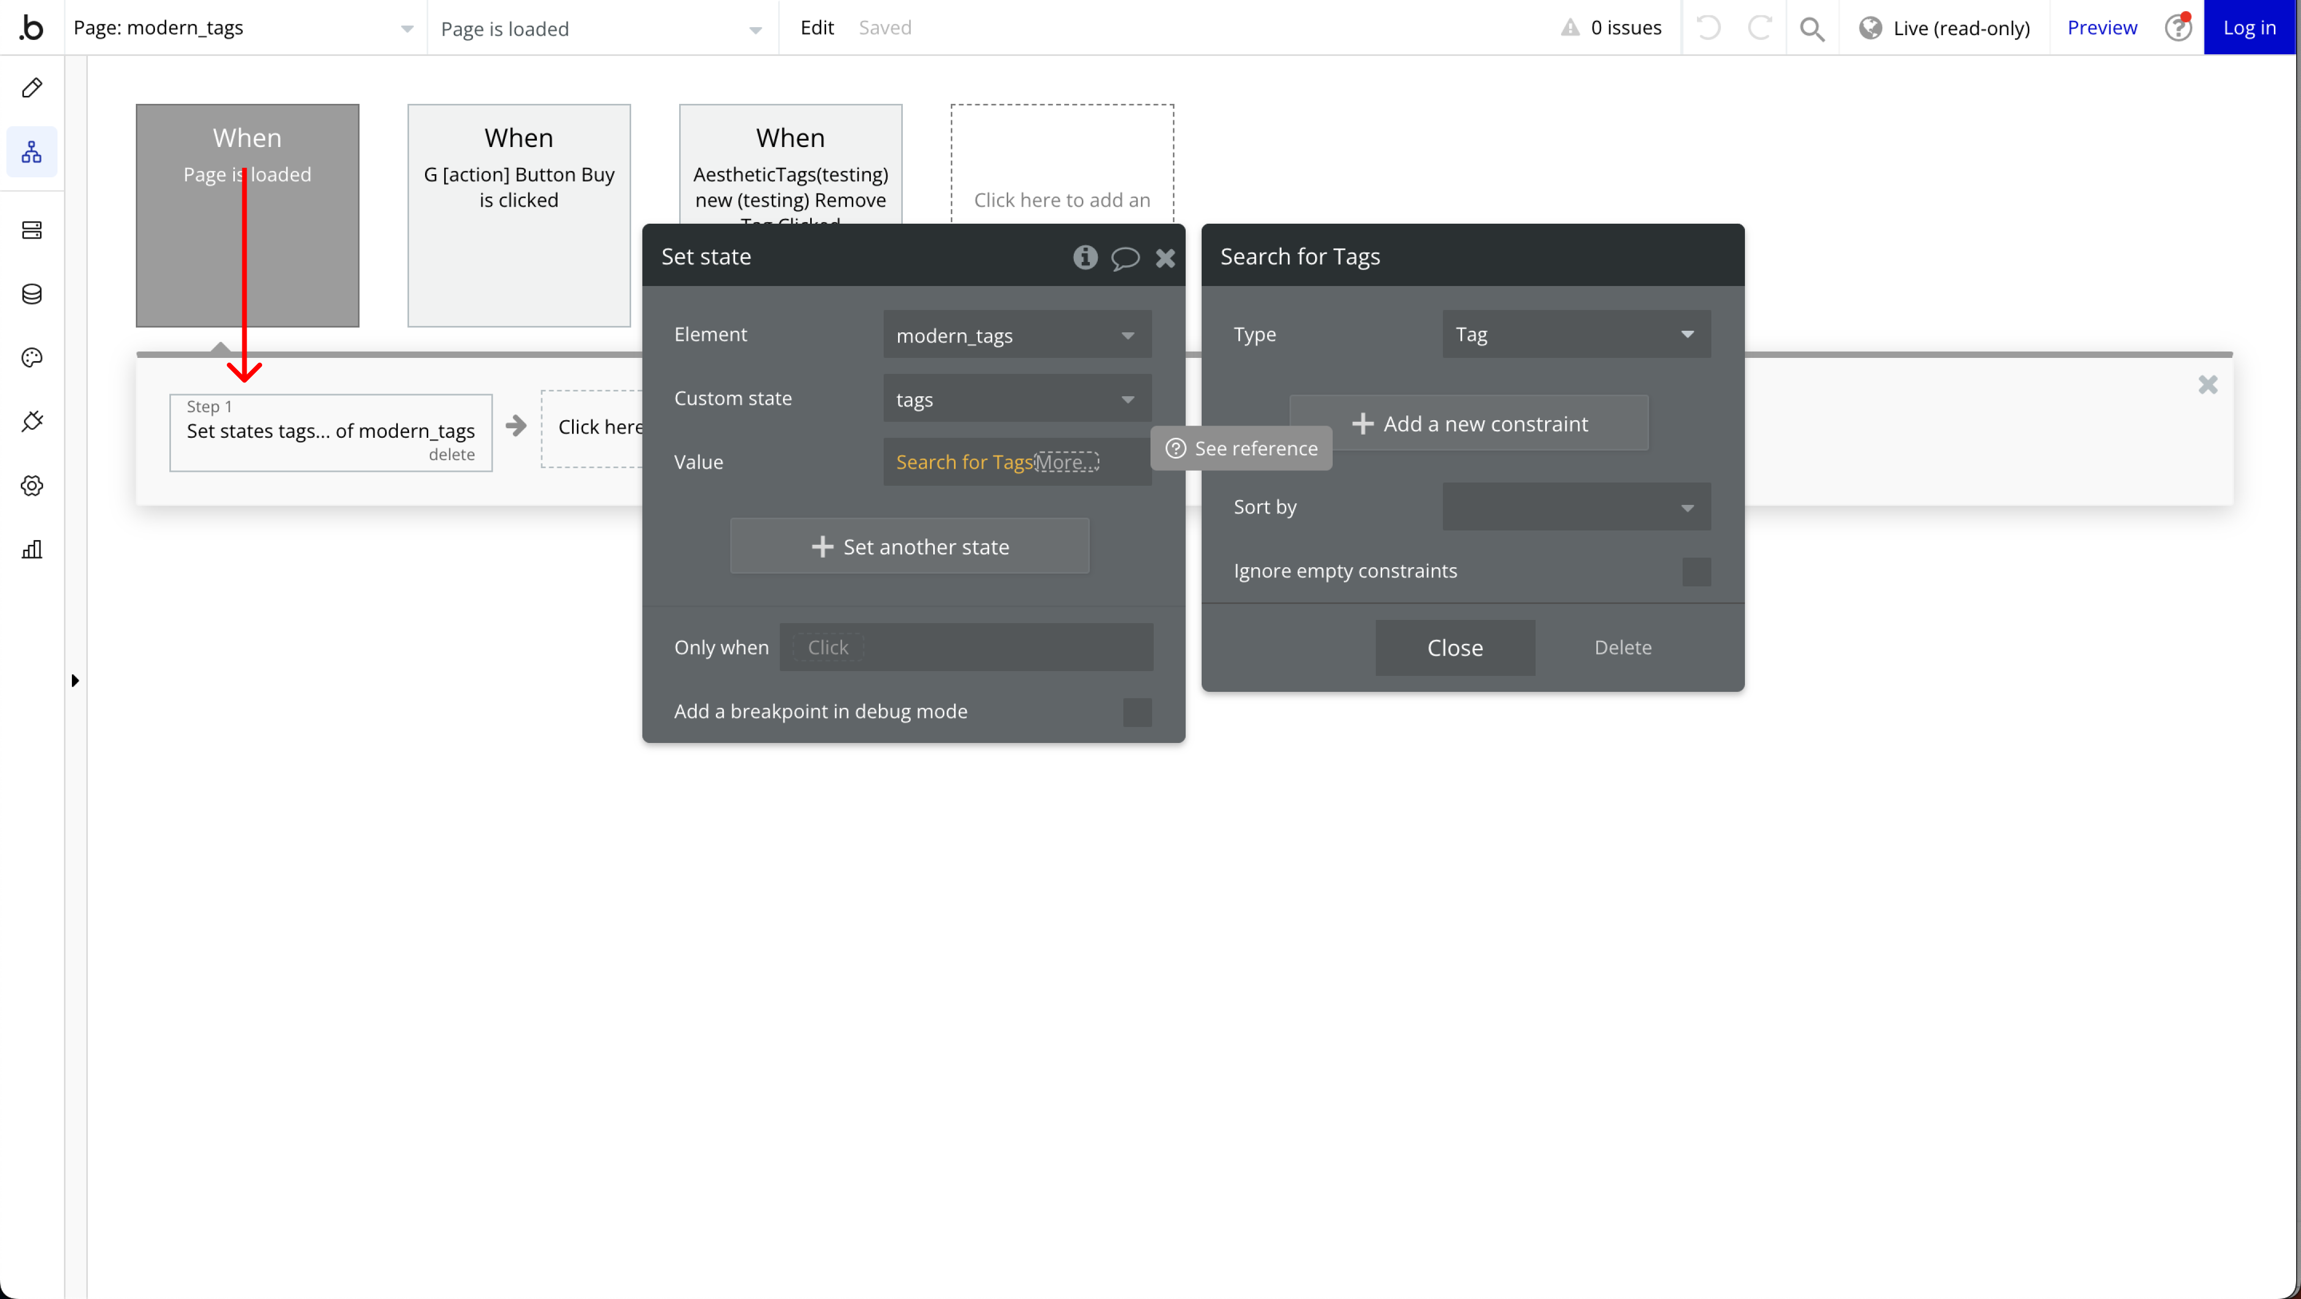Viewport: 2301px width, 1299px height.
Task: Click the Edit menu in top bar
Action: point(817,28)
